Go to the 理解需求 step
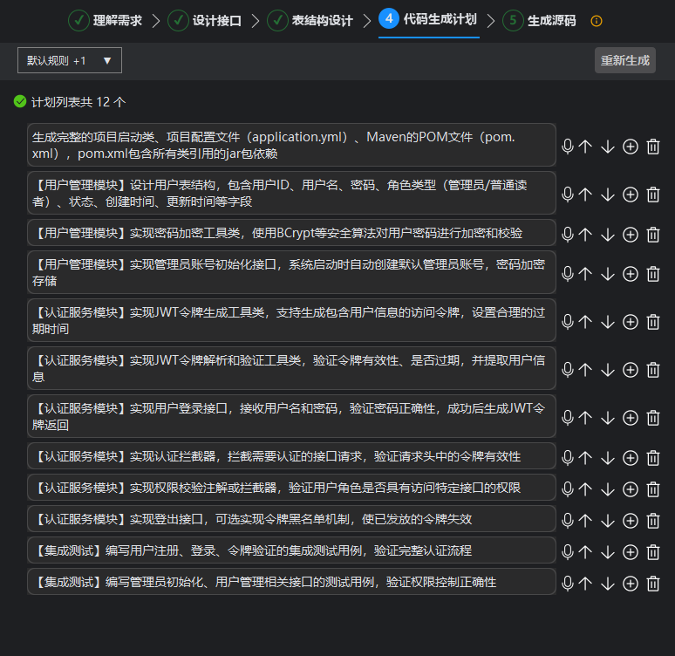Screen dimensions: 675x656 (x=106, y=20)
